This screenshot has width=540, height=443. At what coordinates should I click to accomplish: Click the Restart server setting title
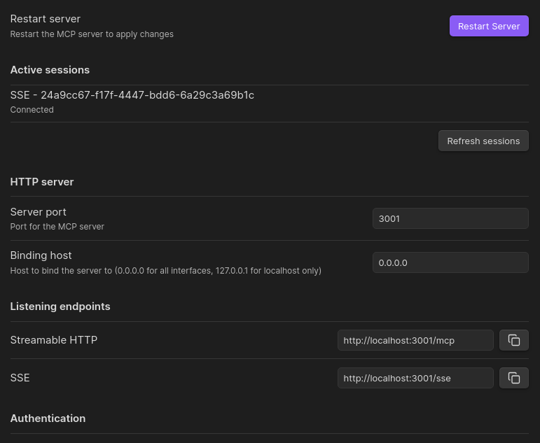coord(46,19)
